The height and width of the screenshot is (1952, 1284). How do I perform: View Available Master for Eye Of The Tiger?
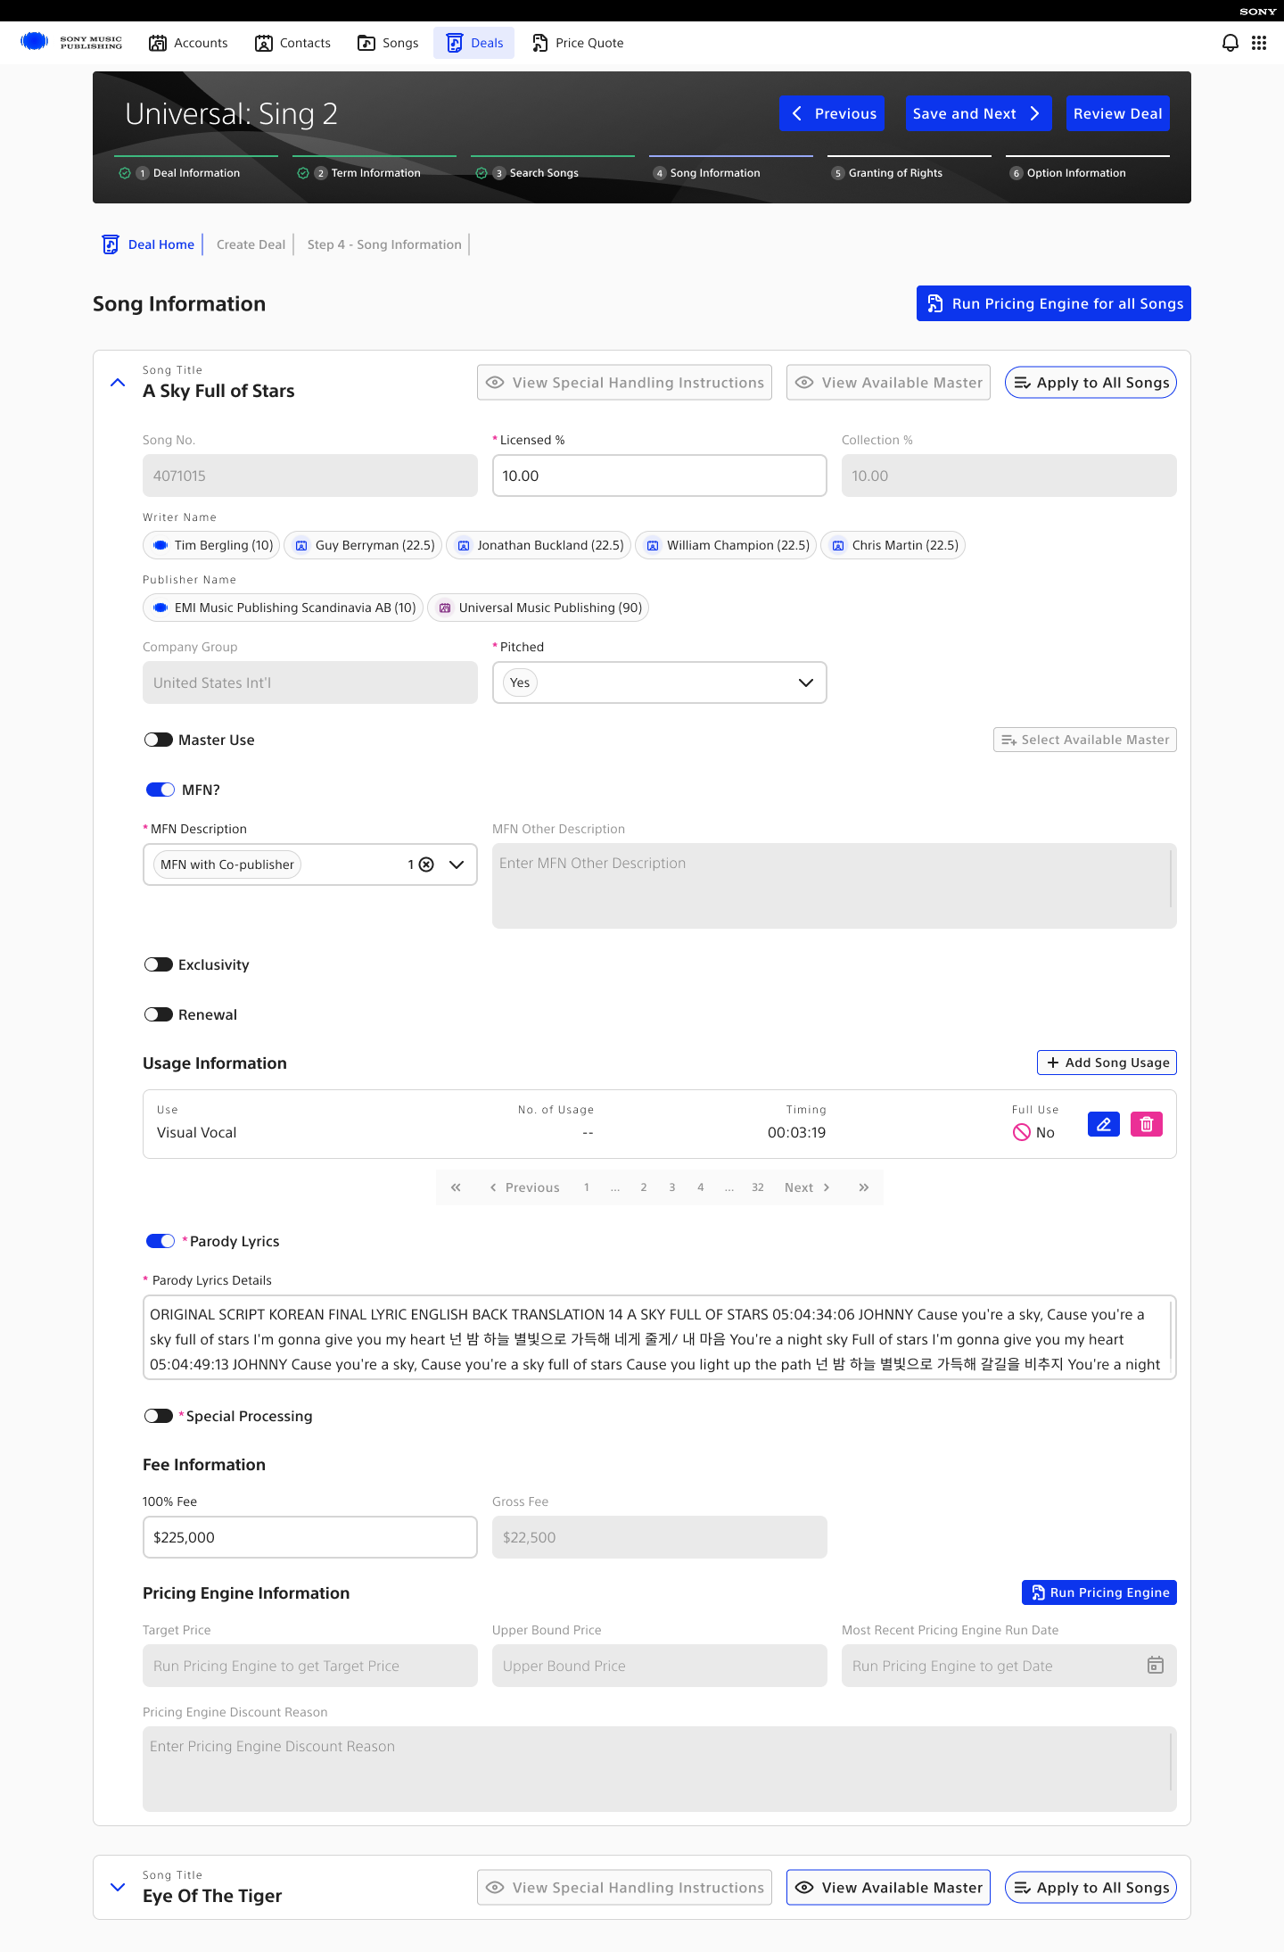pyautogui.click(x=888, y=1887)
